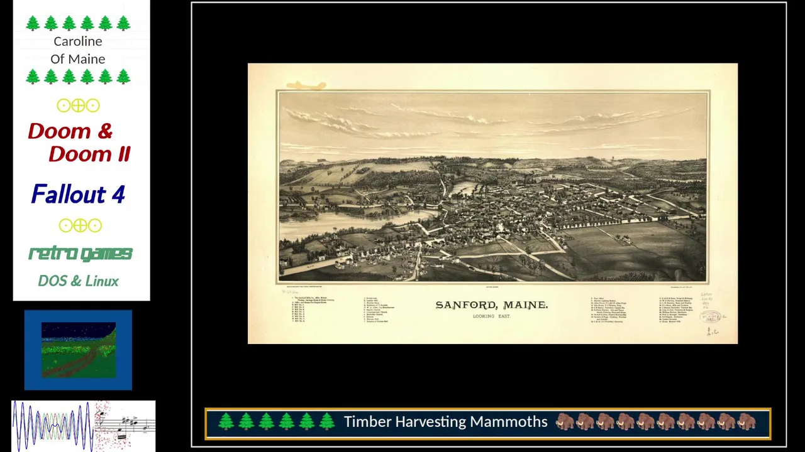Image resolution: width=805 pixels, height=452 pixels.
Task: Click the yellow circle symbols below 'Fallout 4'
Action: pyautogui.click(x=80, y=225)
